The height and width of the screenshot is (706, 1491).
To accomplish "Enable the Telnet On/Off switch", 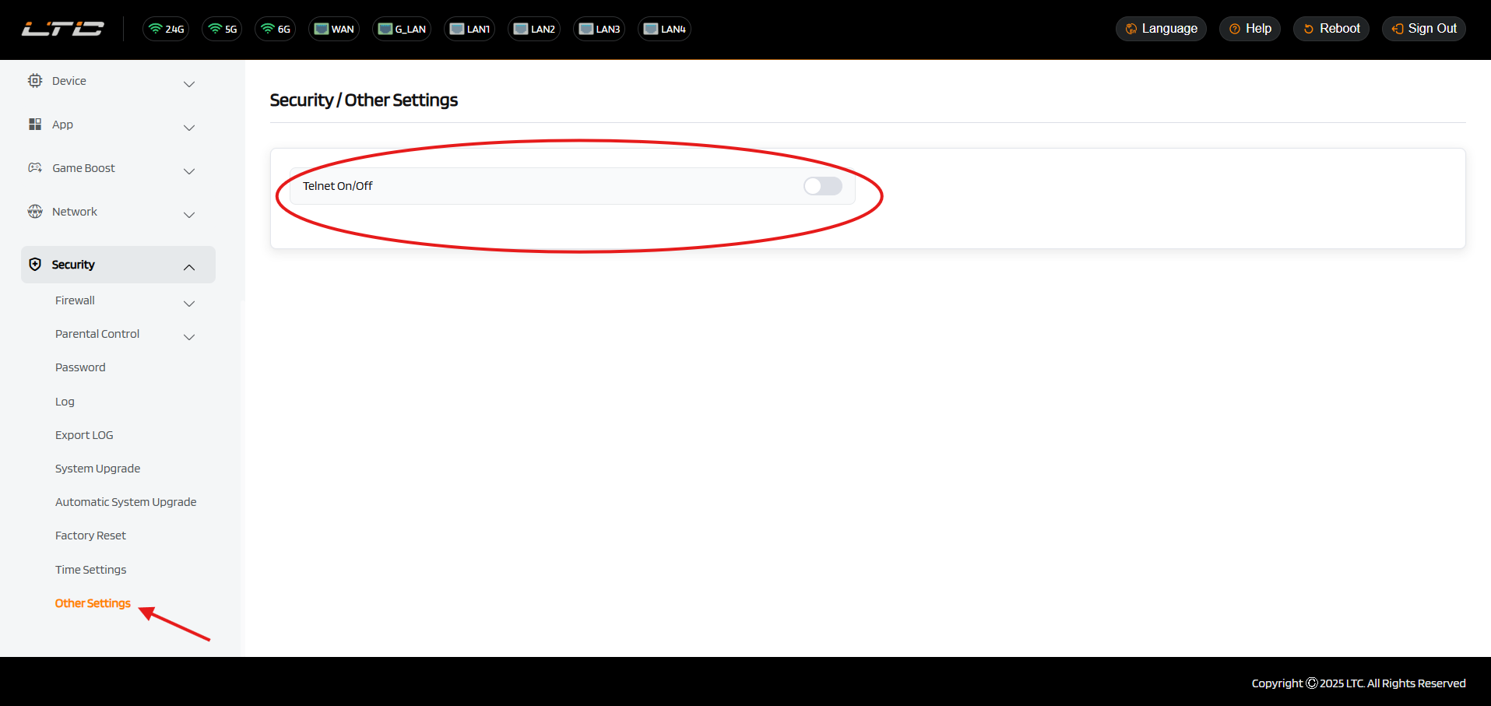I will [x=822, y=186].
